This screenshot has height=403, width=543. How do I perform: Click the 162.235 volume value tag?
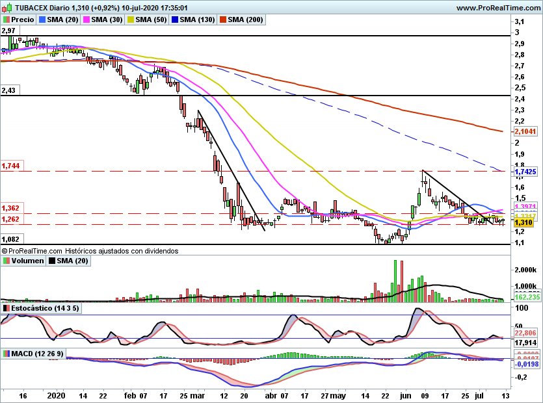527,297
